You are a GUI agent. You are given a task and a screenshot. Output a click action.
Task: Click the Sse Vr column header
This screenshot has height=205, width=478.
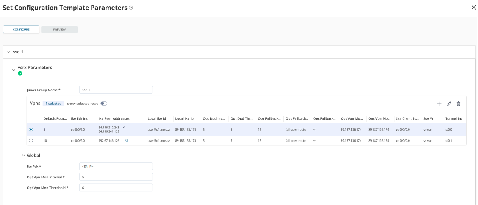[428, 118]
